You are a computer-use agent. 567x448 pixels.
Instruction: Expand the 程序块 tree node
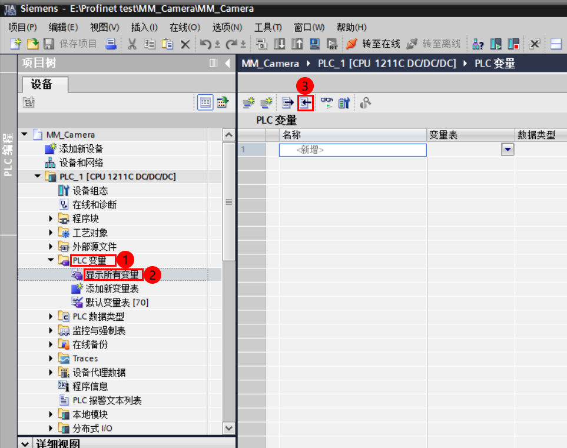[50, 218]
